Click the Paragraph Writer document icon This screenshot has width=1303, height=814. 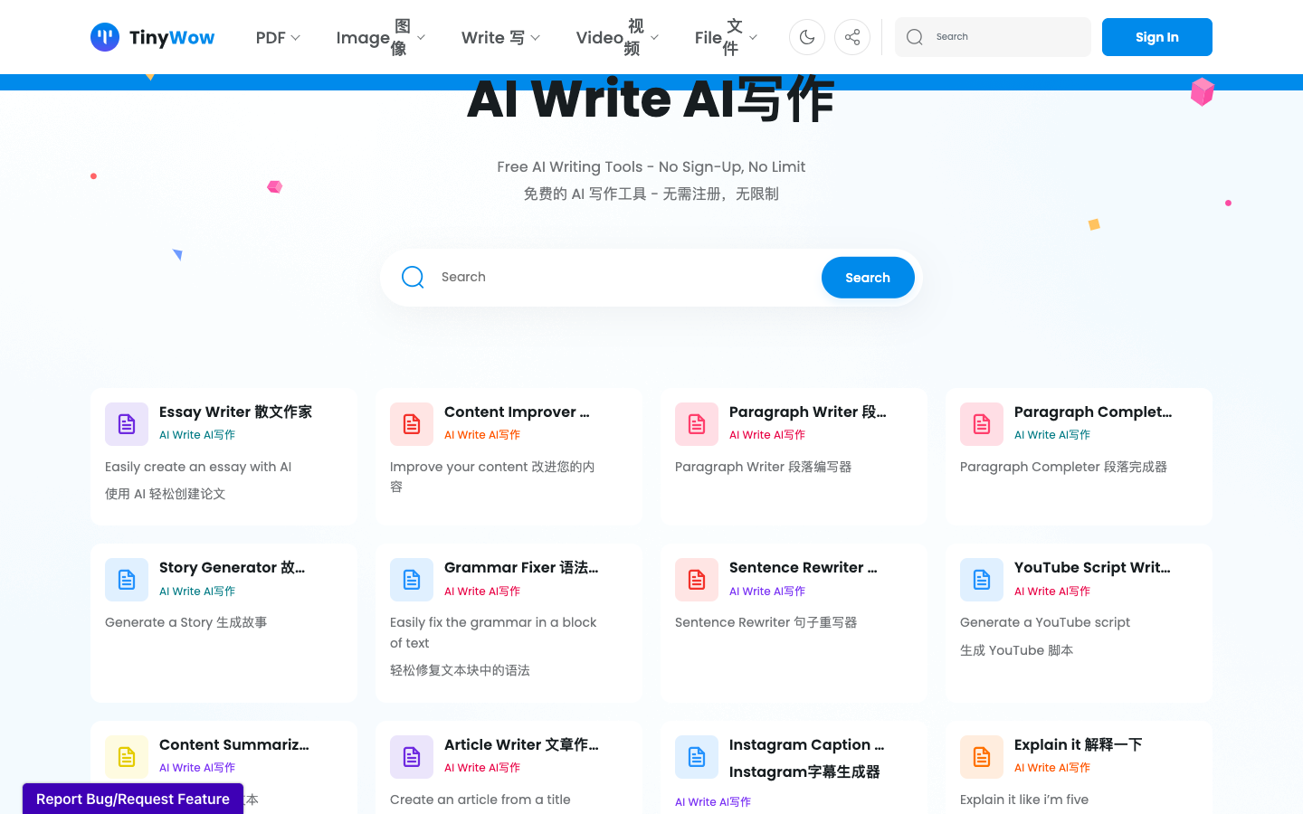696,423
